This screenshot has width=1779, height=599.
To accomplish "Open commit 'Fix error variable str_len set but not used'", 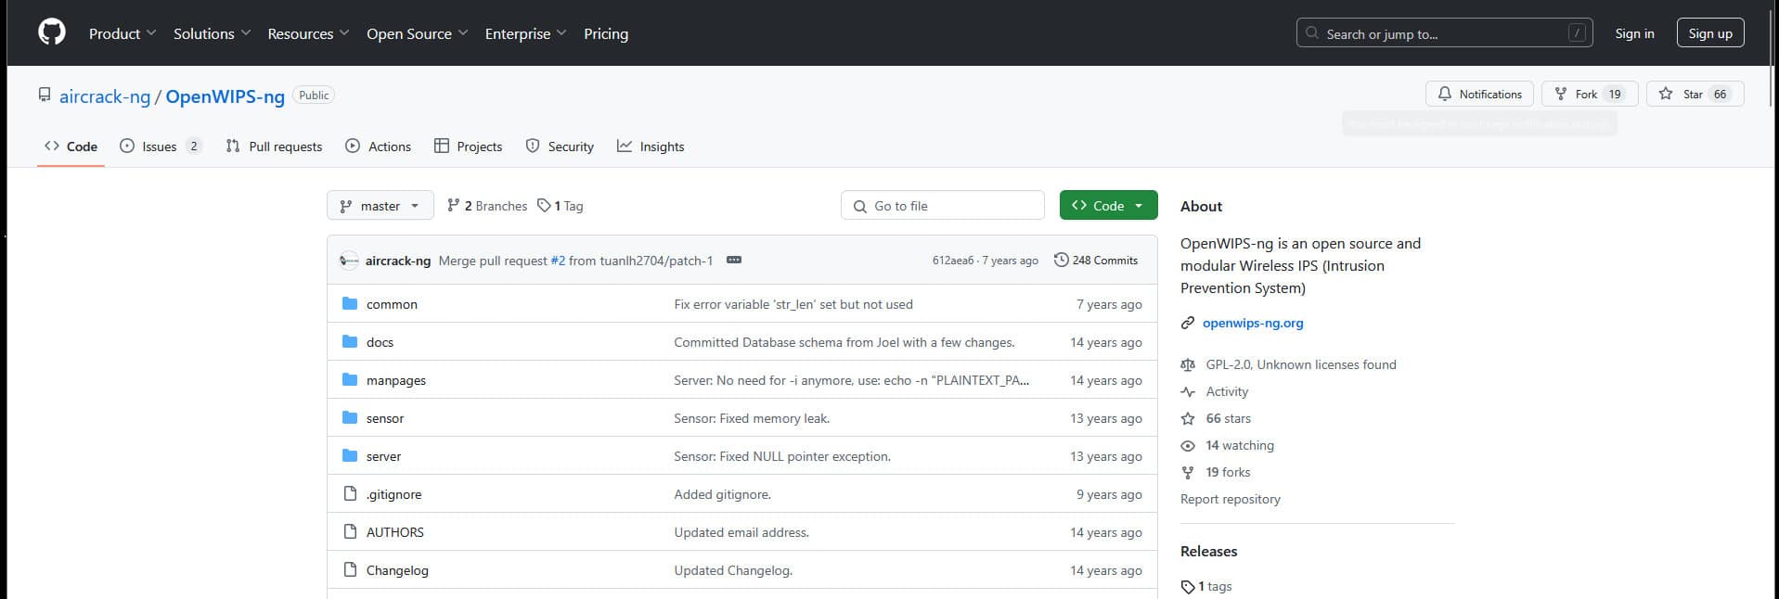I will (x=793, y=304).
